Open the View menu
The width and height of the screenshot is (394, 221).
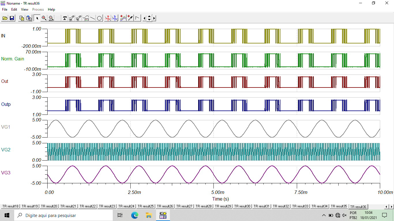(25, 9)
